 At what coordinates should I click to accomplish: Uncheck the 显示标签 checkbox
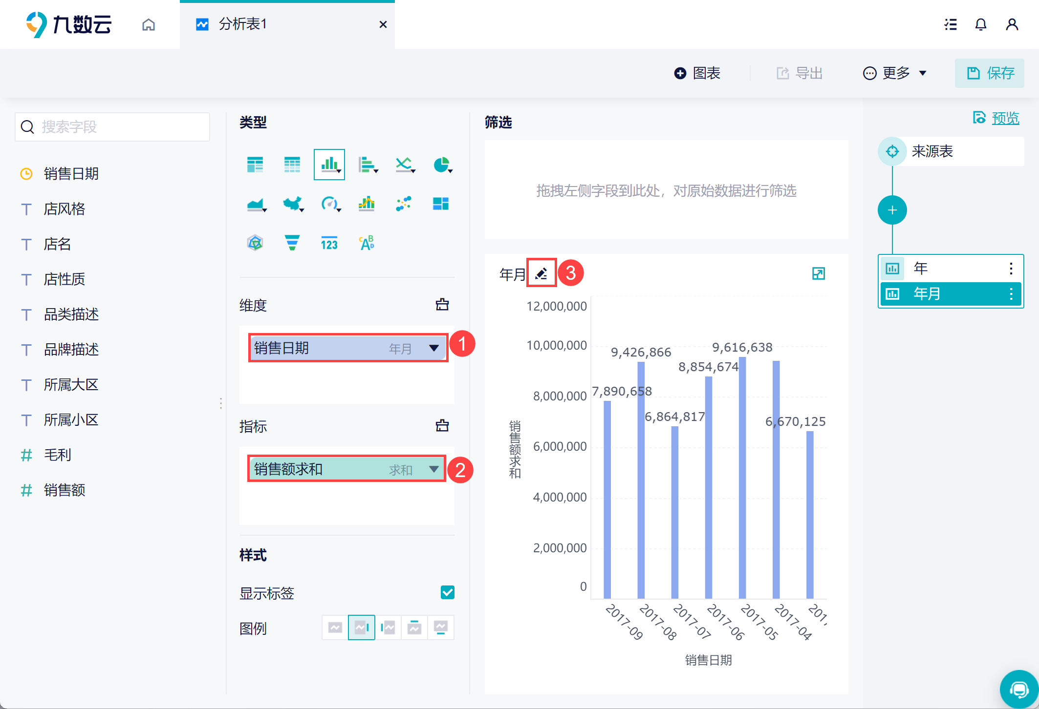(x=447, y=592)
